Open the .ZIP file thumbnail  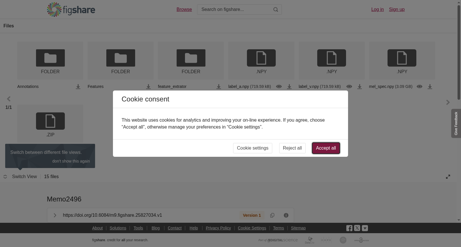[50, 124]
